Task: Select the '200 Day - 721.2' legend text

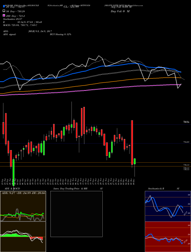Action: pos(16,16)
